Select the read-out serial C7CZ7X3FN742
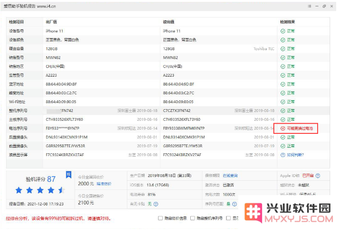The width and height of the screenshot is (339, 230). (x=177, y=111)
